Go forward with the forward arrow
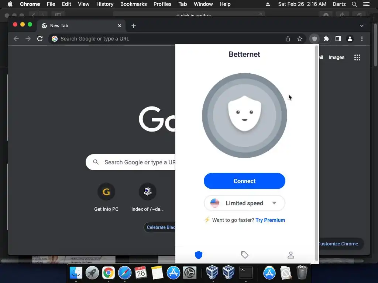 (x=28, y=39)
